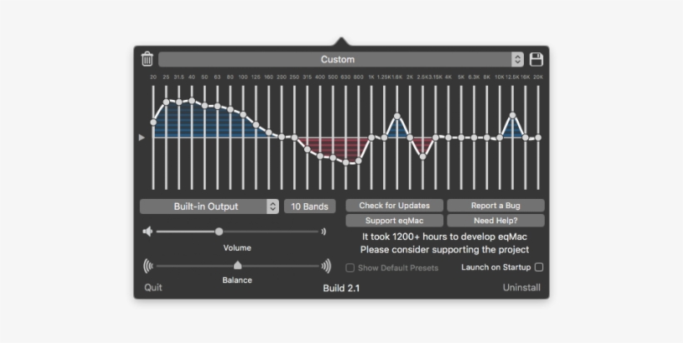Enable Launch on Startup checkbox
This screenshot has width=683, height=343.
pos(539,267)
